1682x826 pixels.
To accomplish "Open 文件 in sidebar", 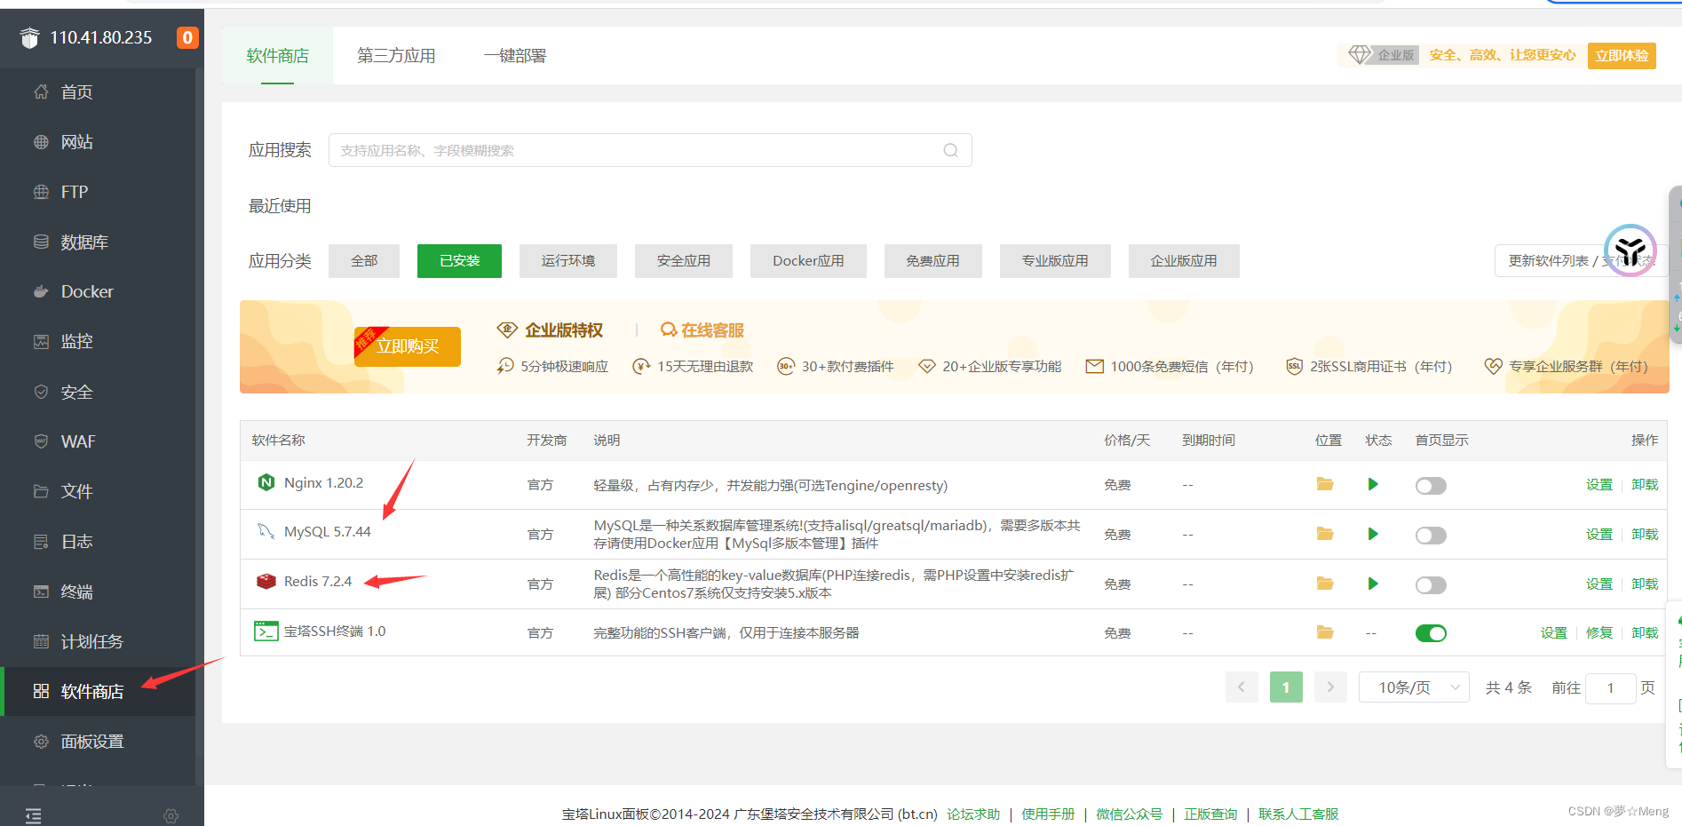I will (98, 491).
